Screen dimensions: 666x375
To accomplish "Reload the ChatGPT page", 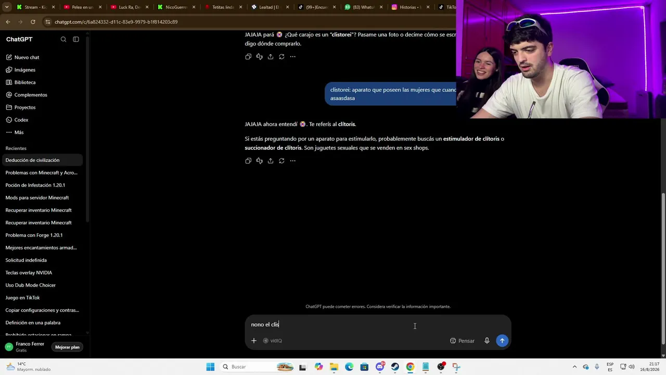I will click(33, 22).
